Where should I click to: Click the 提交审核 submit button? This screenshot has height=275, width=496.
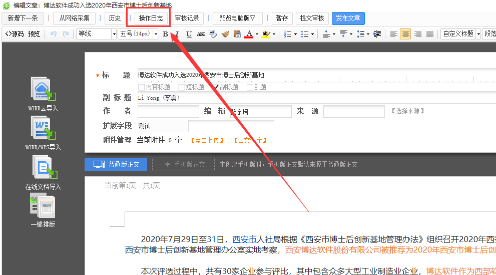click(312, 18)
